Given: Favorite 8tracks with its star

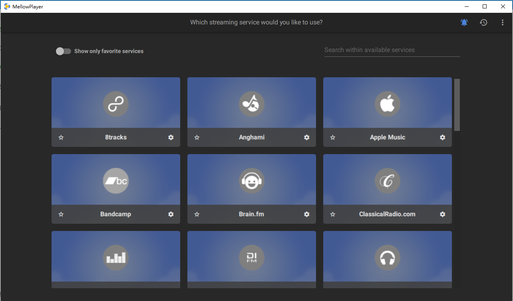Looking at the screenshot, I should pyautogui.click(x=61, y=137).
